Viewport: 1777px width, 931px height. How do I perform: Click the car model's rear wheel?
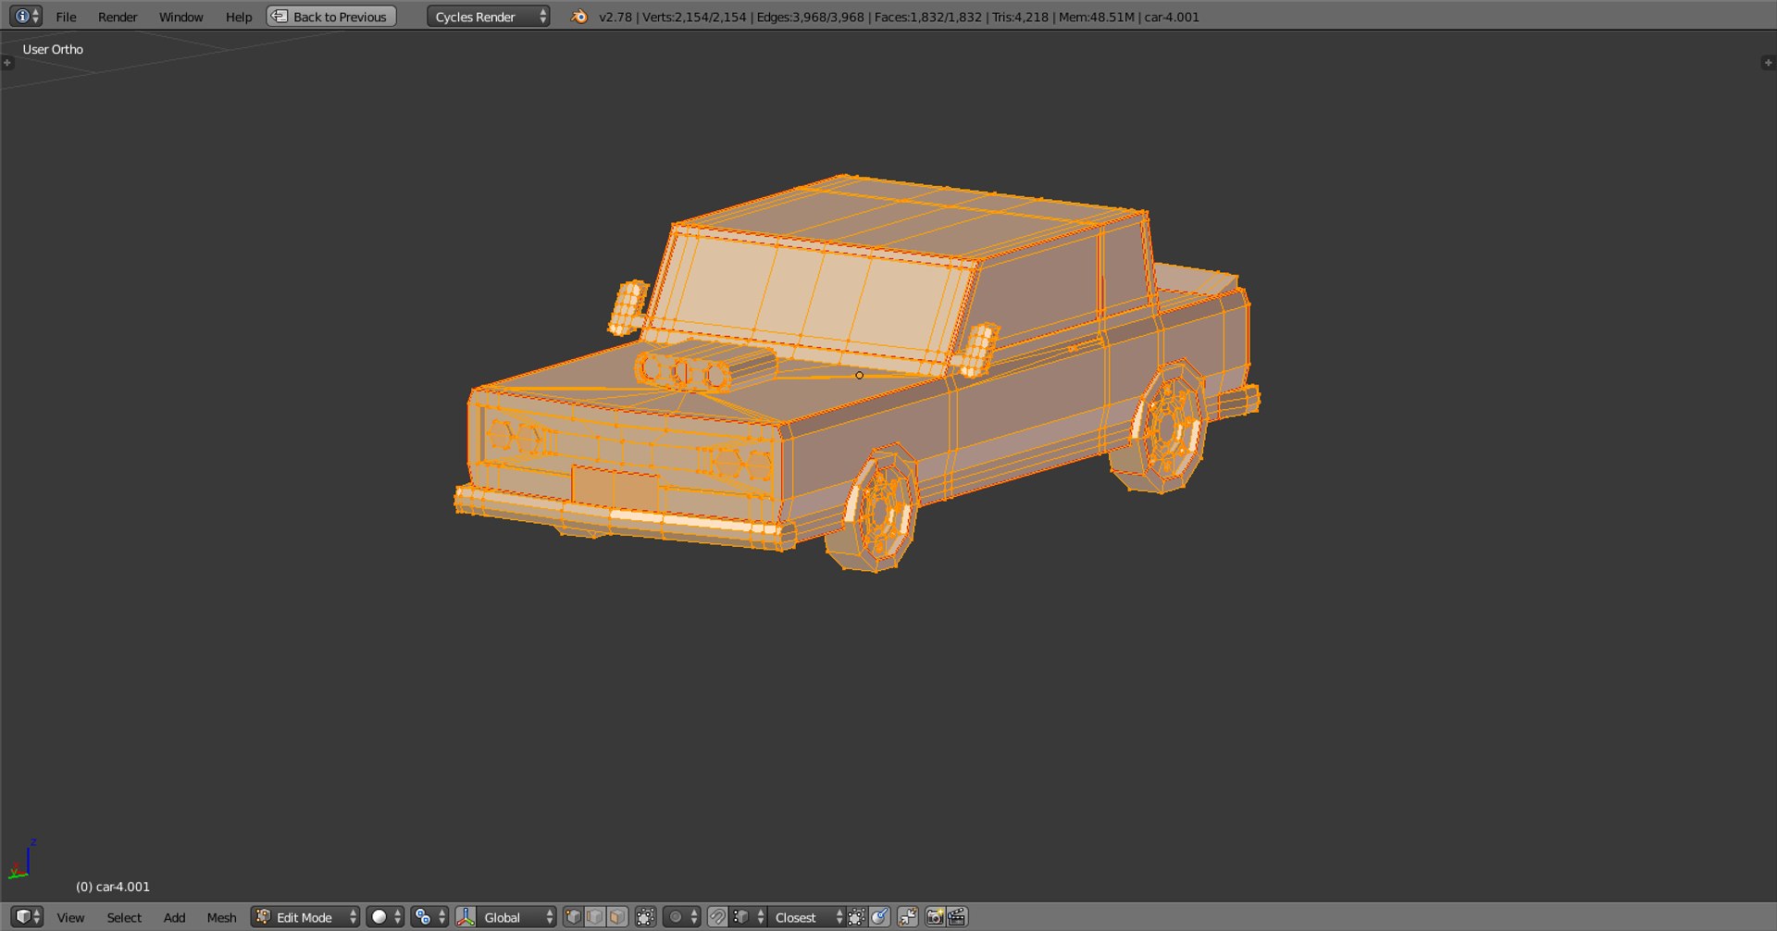(1162, 428)
